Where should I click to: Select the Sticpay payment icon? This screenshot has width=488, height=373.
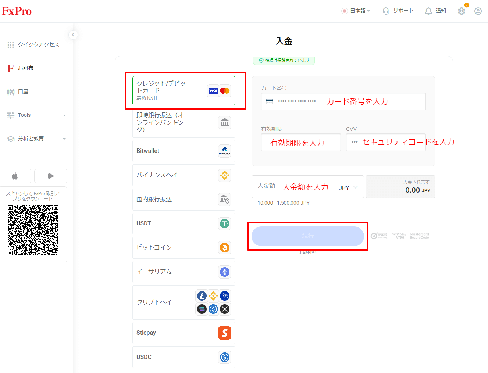[x=224, y=333]
